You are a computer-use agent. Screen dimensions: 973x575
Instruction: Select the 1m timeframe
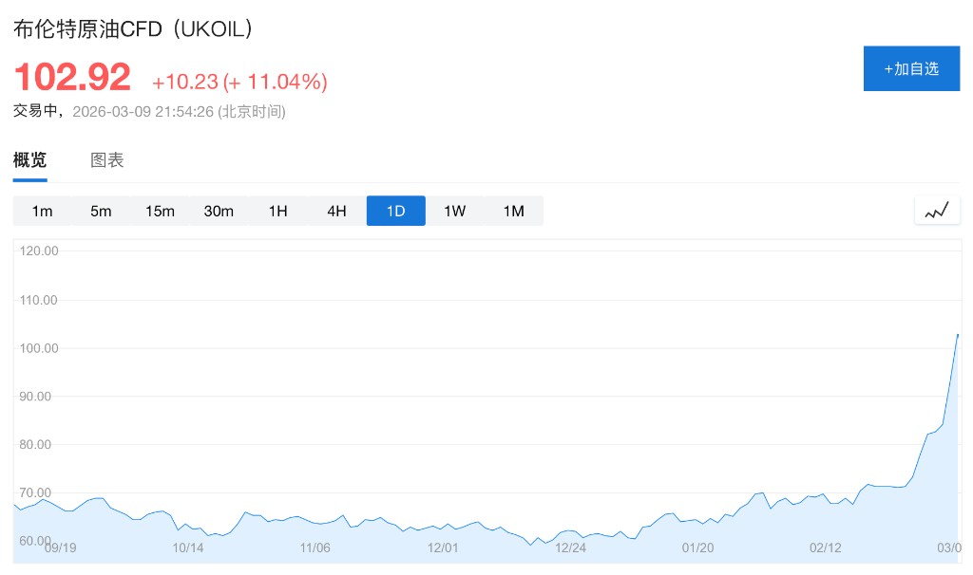(x=42, y=211)
